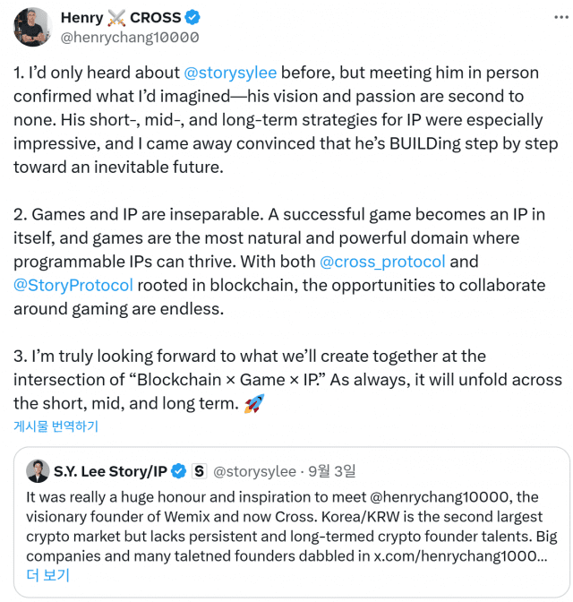Screen dimensions: 573x602
Task: Click the S.Y. Lee Story/IP author name
Action: 110,471
